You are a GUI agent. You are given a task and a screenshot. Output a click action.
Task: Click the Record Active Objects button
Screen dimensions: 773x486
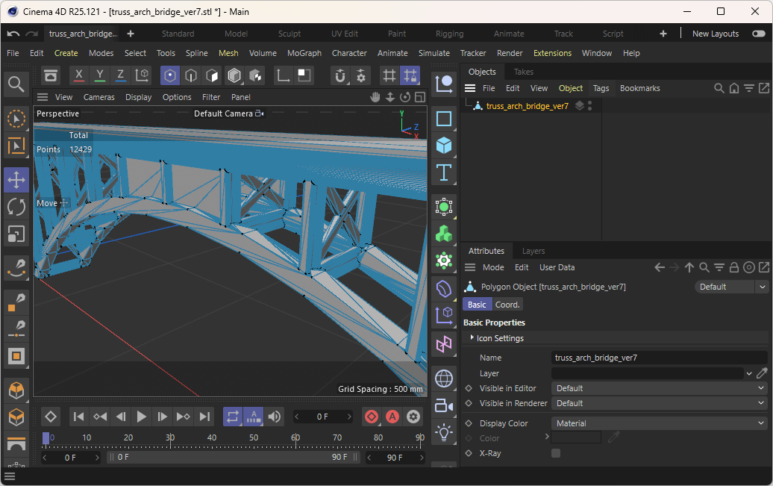click(372, 417)
